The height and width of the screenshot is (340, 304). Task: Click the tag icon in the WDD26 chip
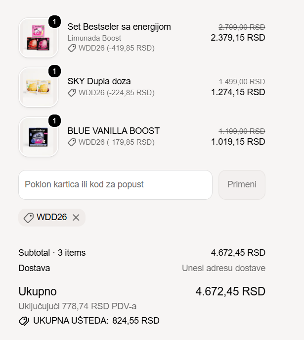[29, 218]
